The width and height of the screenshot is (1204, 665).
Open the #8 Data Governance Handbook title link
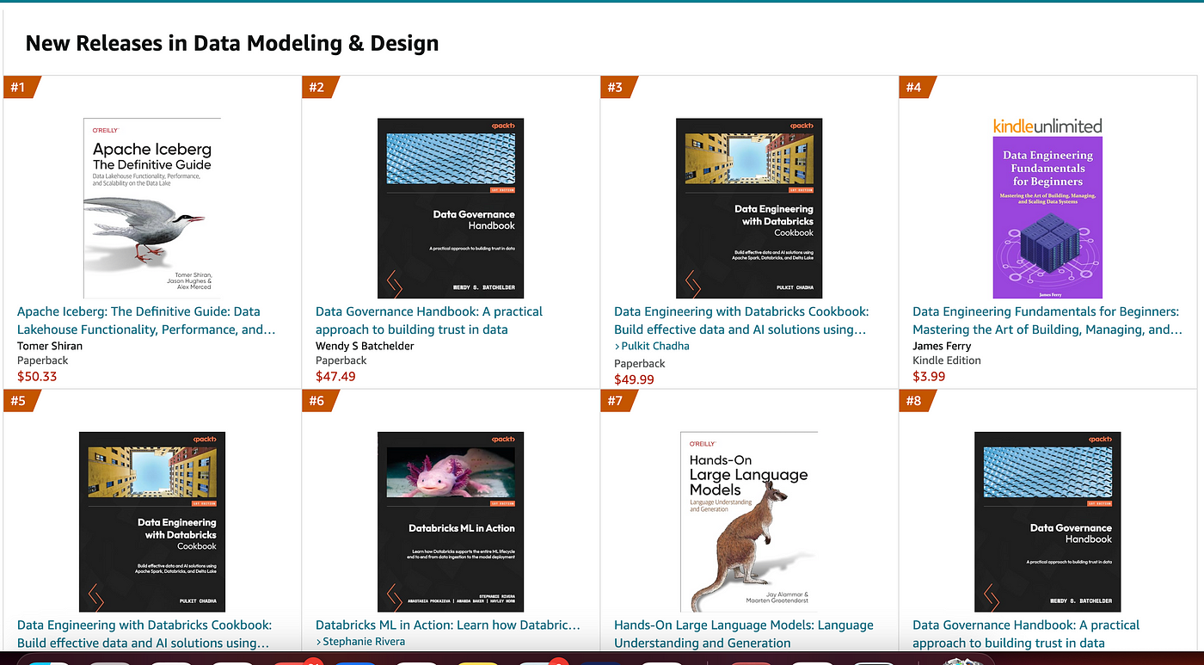click(1026, 634)
